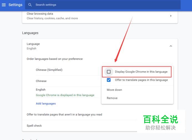Screen dimensions: 192x140
Task: Click the Languages section heading
Action: (x=30, y=33)
